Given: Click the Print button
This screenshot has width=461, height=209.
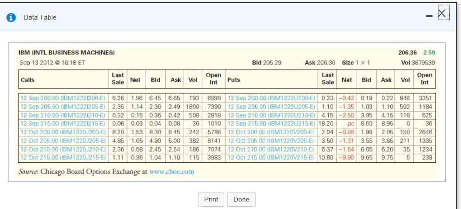Looking at the screenshot, I should (x=211, y=199).
